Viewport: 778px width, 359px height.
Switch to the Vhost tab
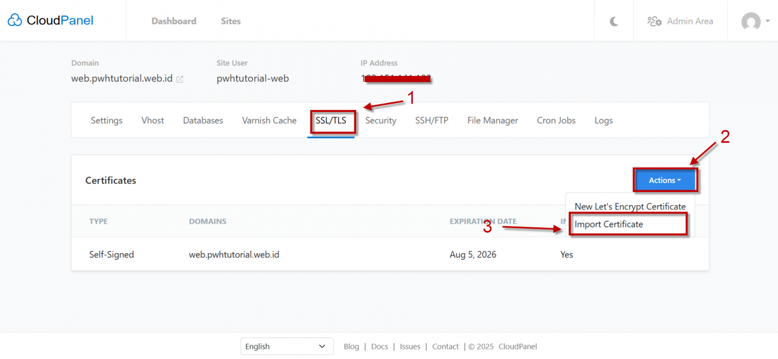pyautogui.click(x=153, y=120)
